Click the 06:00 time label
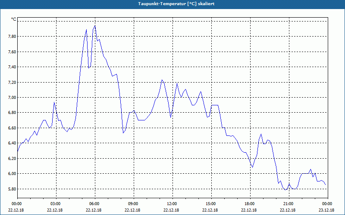Screen dimensions: 345x215 (x=95, y=204)
